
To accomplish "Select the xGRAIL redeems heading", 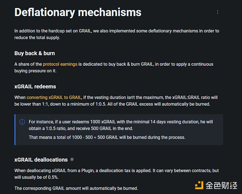I will (x=35, y=86).
